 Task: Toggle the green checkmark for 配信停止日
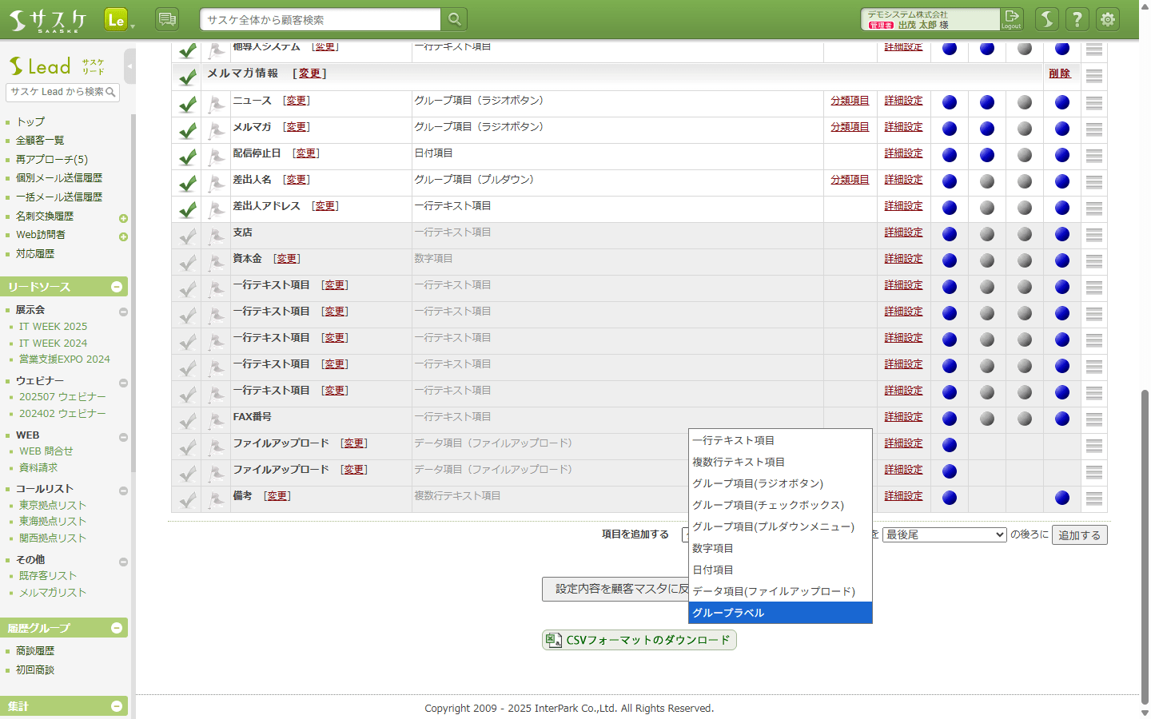tap(188, 157)
